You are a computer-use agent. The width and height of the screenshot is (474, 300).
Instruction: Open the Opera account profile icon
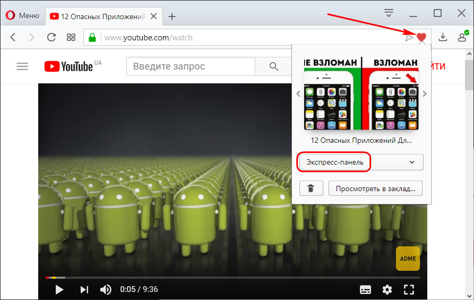(462, 37)
